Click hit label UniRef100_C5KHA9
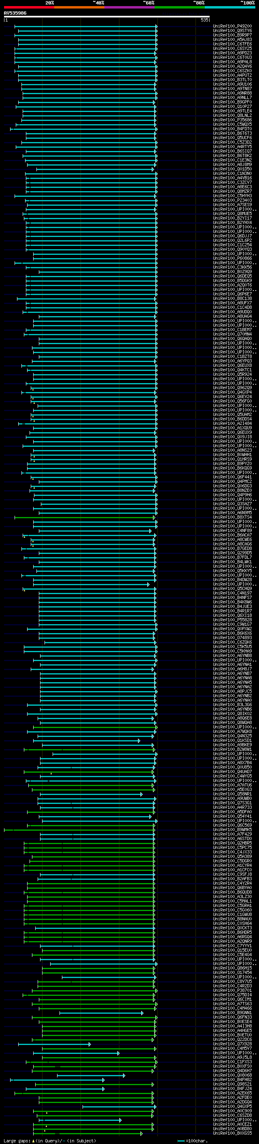Image resolution: width=259 pixels, height=1144 pixels. click(x=232, y=651)
